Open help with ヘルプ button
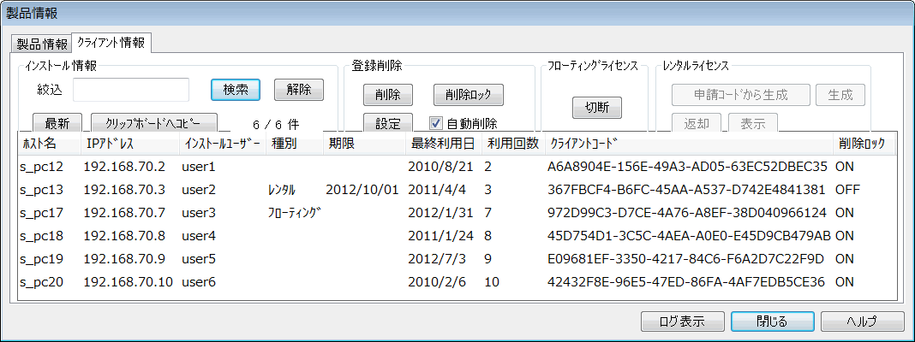This screenshot has height=342, width=915. (x=862, y=321)
